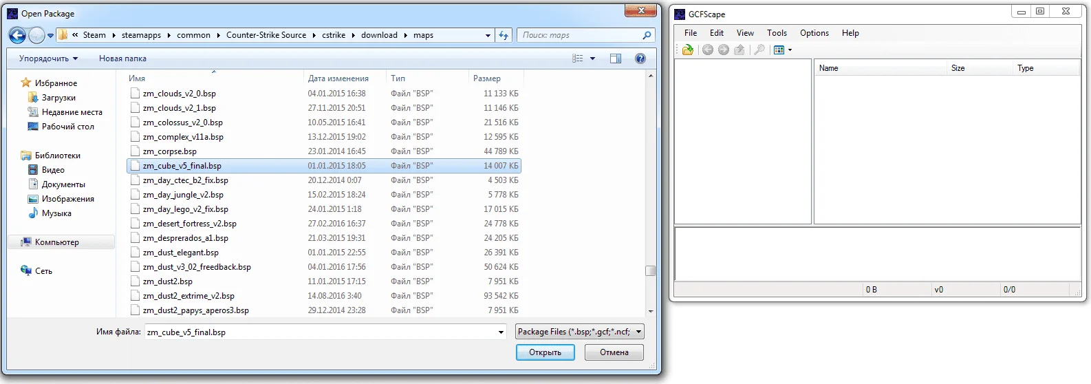
Task: Expand the Упорядочить dropdown
Action: tap(48, 58)
